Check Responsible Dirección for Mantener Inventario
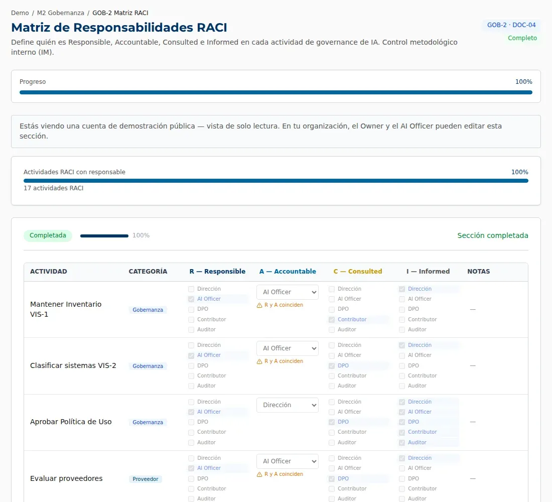The width and height of the screenshot is (552, 502). 191,289
